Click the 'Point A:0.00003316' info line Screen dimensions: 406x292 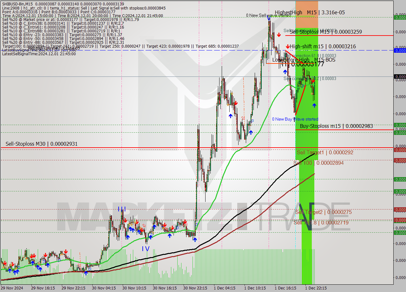coord(59,12)
